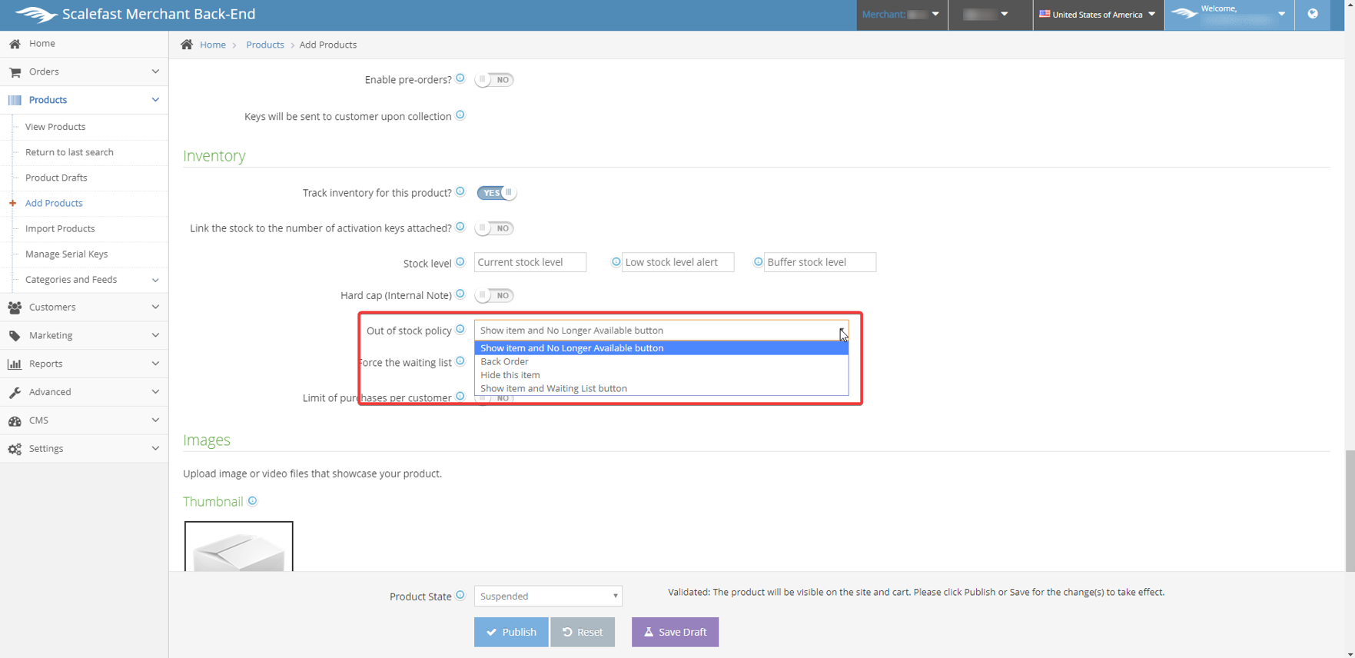Image resolution: width=1355 pixels, height=658 pixels.
Task: Click the globe icon in top bar
Action: [1313, 14]
